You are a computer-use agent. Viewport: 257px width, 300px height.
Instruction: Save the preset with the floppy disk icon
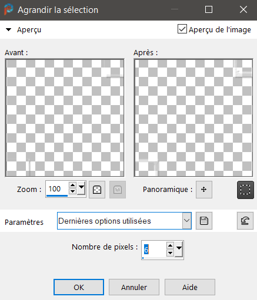click(x=204, y=221)
